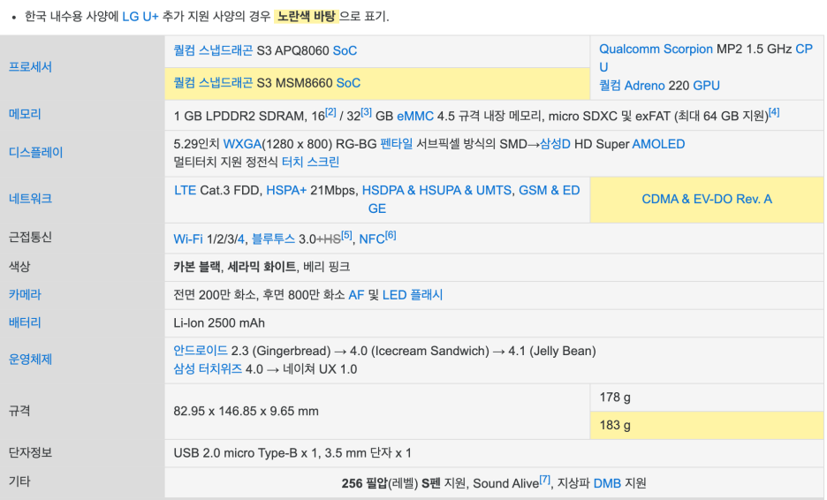This screenshot has height=500, width=827.
Task: Click the 82.95 x 146.85 x 9.65 mm value
Action: pos(246,411)
